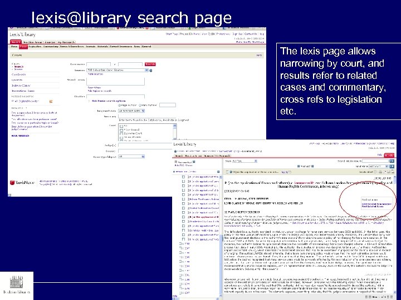
Task: Click the Judge(s) input field
Action: click(145, 146)
